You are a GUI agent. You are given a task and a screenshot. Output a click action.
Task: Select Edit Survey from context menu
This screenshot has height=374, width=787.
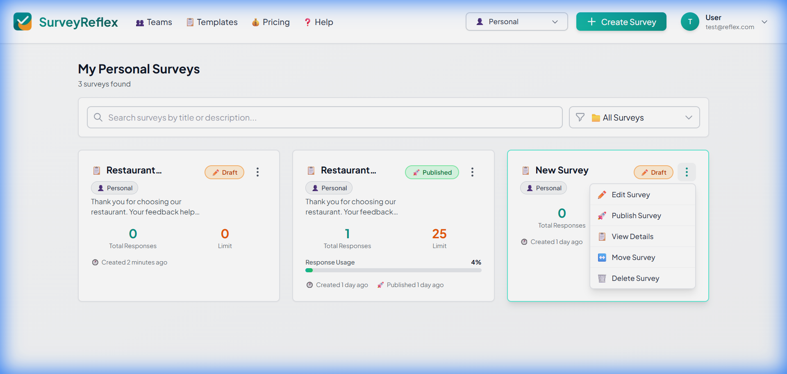(630, 195)
